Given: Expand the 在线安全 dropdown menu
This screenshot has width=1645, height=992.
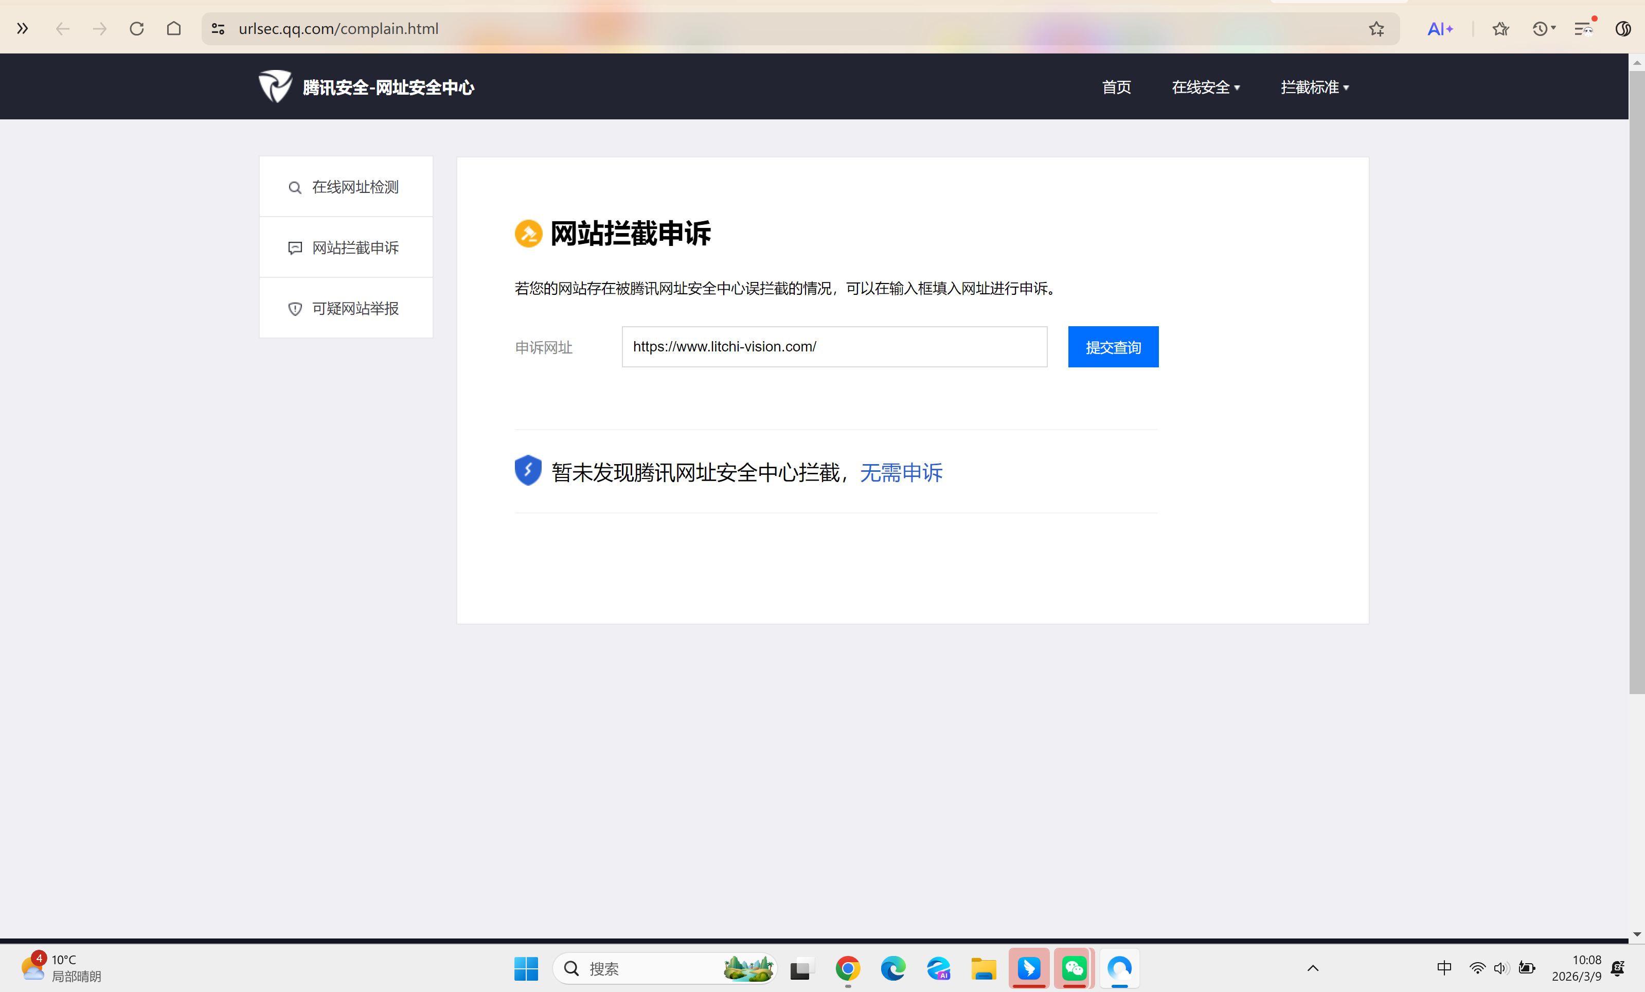Looking at the screenshot, I should pos(1205,87).
